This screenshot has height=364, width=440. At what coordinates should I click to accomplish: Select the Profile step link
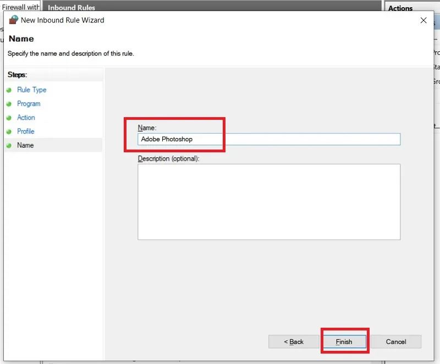25,131
